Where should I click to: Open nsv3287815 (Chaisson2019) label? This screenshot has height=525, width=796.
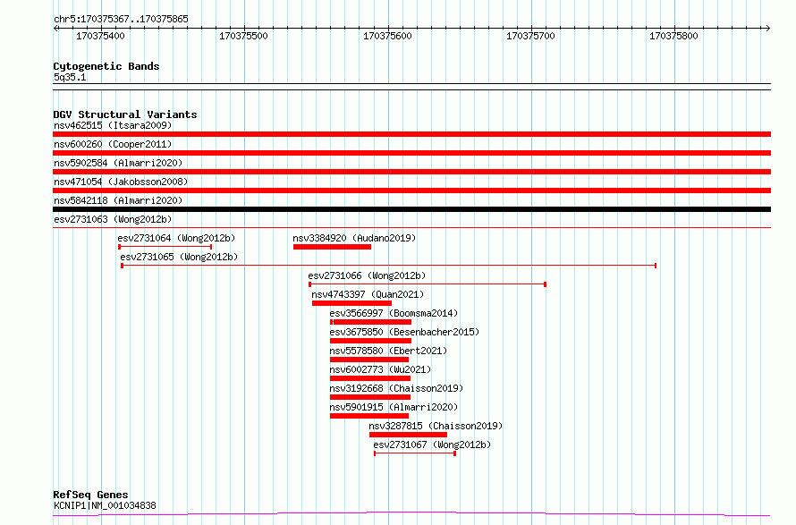[x=436, y=426]
